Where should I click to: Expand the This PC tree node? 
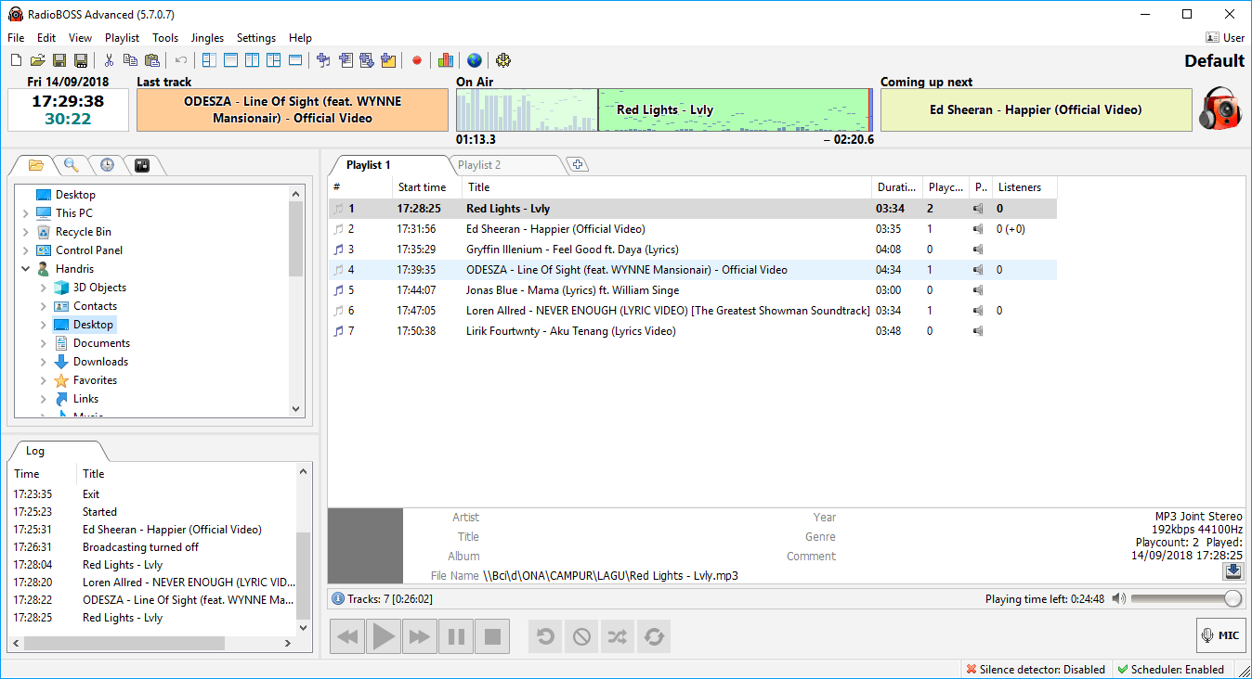click(25, 213)
